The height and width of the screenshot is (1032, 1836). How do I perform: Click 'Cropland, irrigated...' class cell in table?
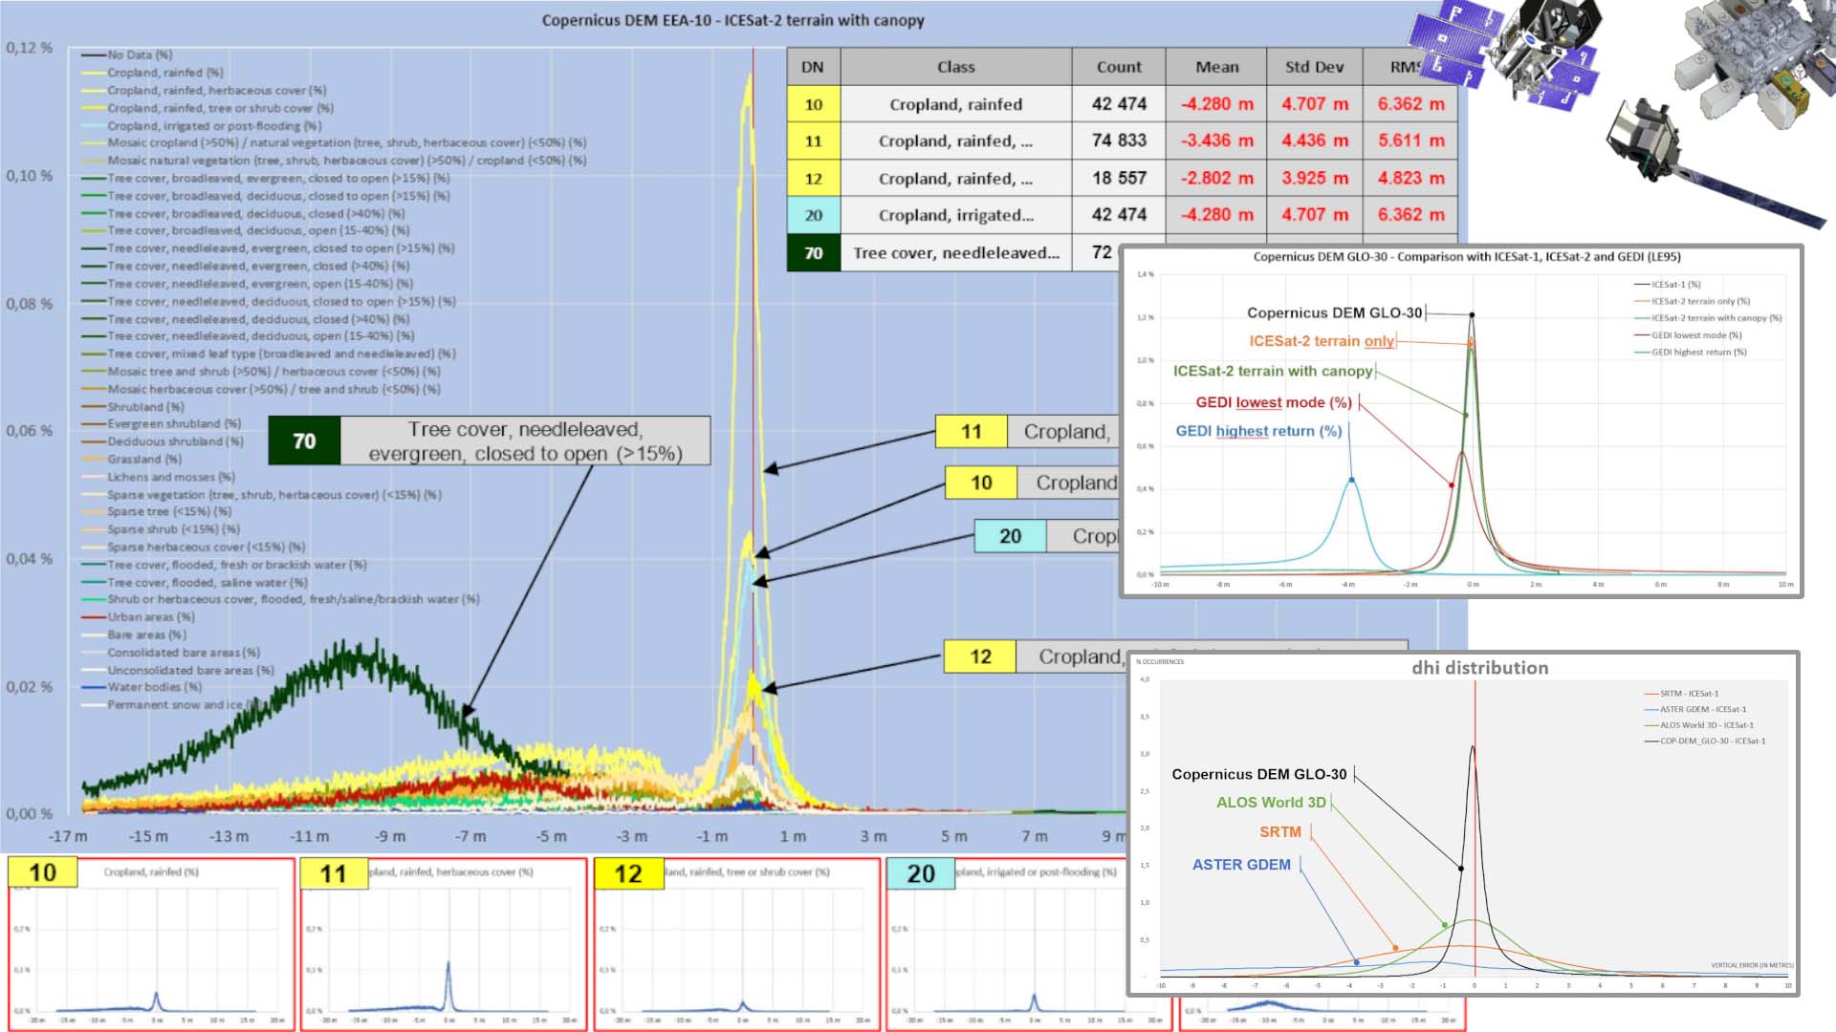click(x=956, y=215)
